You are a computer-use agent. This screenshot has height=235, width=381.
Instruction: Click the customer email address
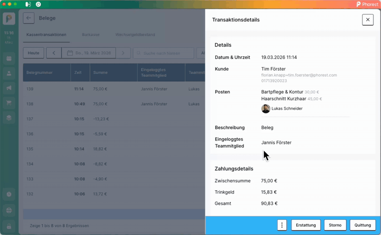[x=299, y=75]
